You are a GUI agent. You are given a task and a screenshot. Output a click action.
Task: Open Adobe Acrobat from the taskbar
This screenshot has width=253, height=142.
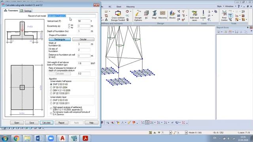click(85, 138)
